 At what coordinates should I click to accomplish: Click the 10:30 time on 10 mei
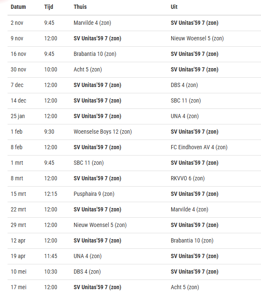coord(51,272)
